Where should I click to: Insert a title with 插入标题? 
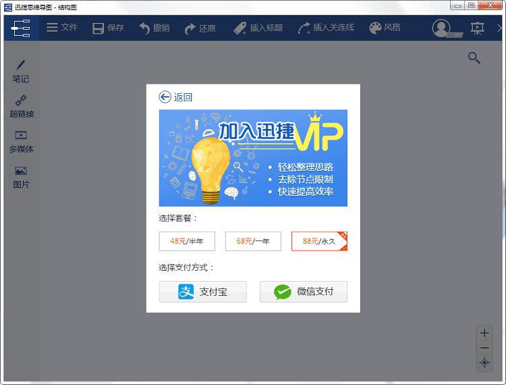258,28
